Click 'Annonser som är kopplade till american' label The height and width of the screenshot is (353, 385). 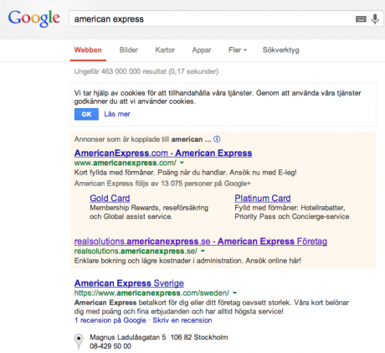142,139
